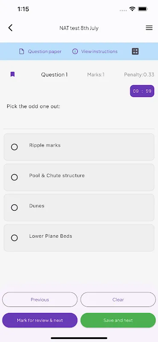Open the Question paper link

(x=44, y=51)
